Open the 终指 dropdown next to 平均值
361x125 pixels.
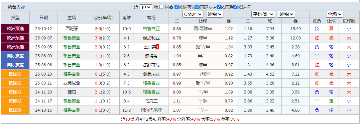[287, 15]
